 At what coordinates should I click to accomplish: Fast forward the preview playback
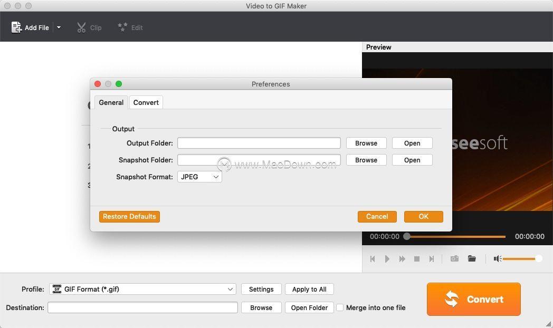[402, 259]
